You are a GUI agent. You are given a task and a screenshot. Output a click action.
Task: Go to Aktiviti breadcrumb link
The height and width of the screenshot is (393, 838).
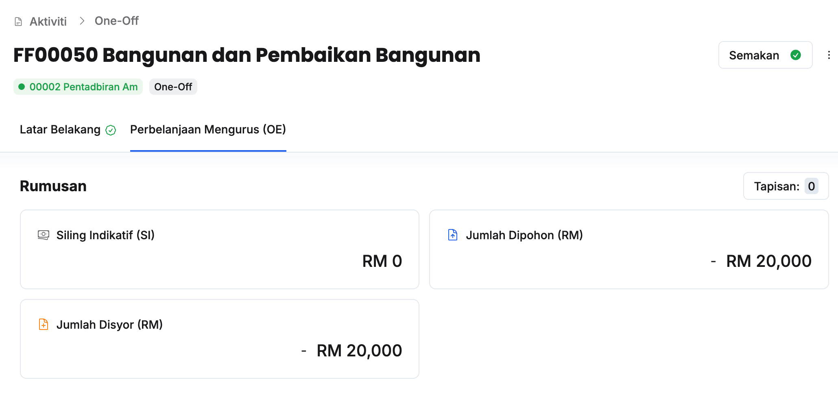48,22
